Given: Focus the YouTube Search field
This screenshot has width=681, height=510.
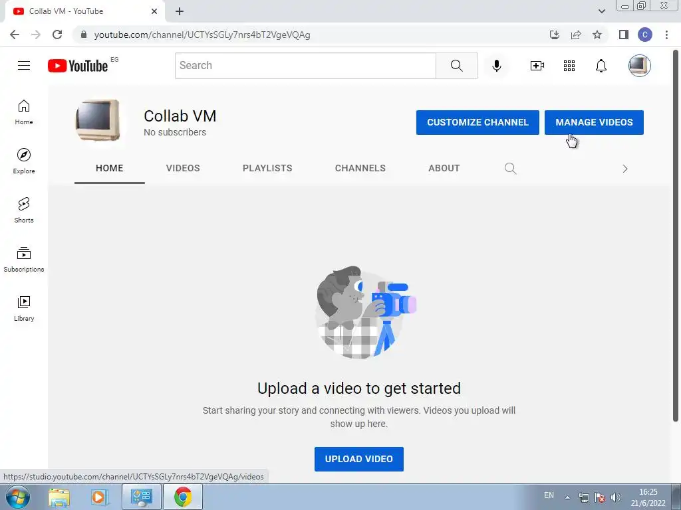Looking at the screenshot, I should tap(305, 66).
